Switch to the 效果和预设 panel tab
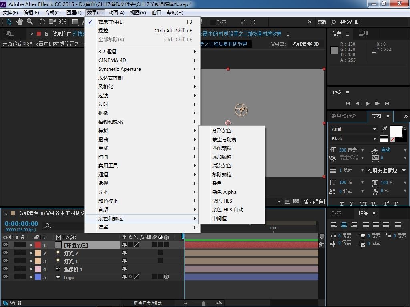The height and width of the screenshot is (307, 410). pos(343,116)
